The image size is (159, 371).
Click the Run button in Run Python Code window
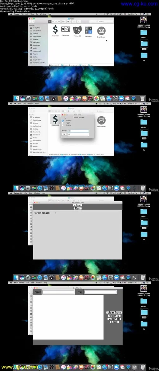point(78,209)
